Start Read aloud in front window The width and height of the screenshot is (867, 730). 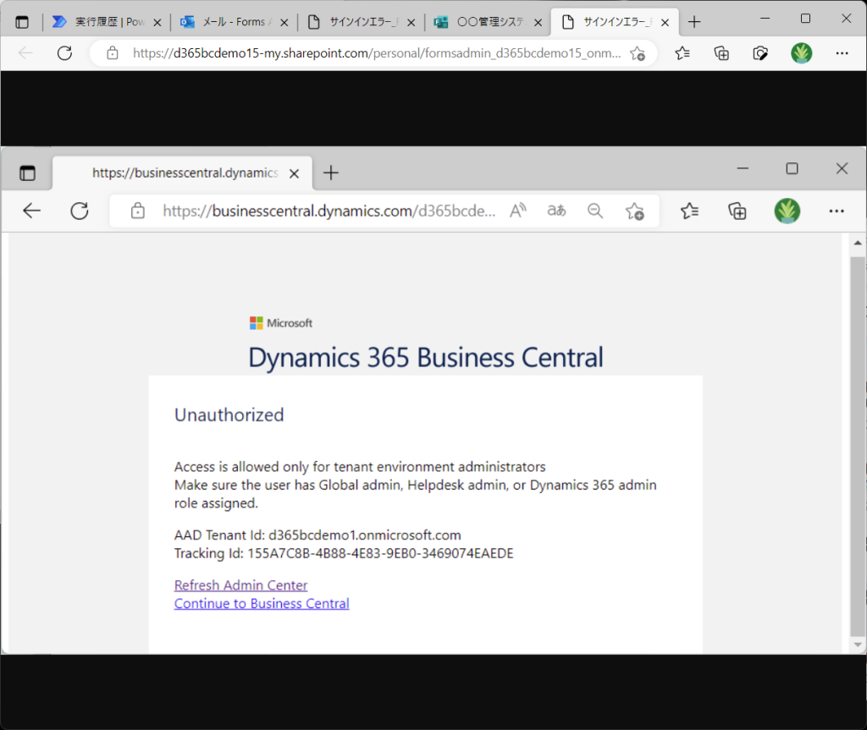[517, 211]
